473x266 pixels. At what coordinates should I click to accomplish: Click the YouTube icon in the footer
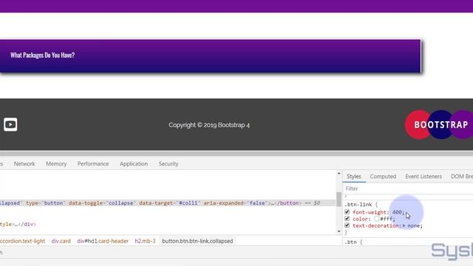[10, 125]
